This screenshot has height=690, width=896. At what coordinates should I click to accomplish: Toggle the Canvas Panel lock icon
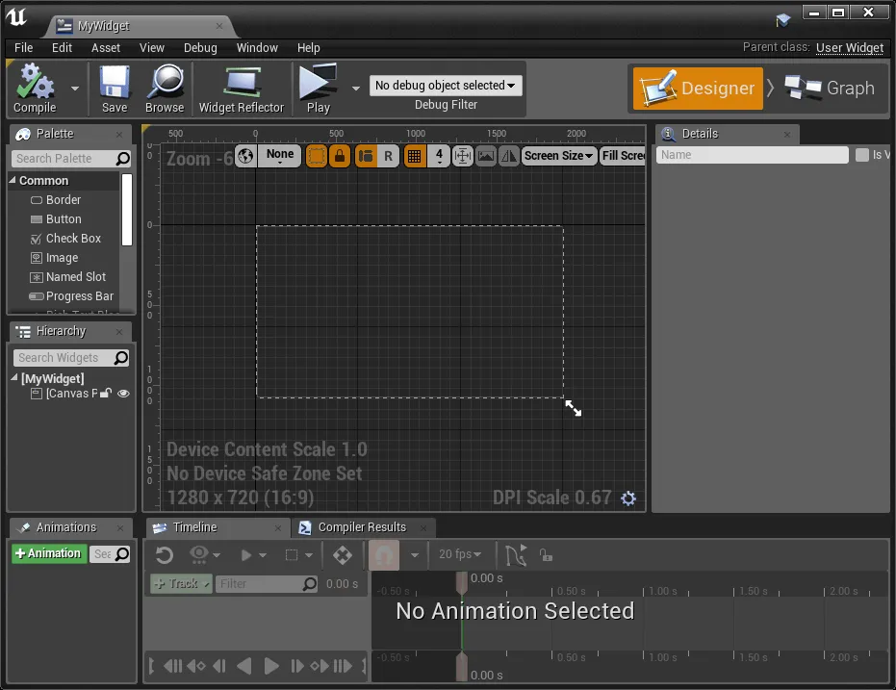pyautogui.click(x=106, y=394)
